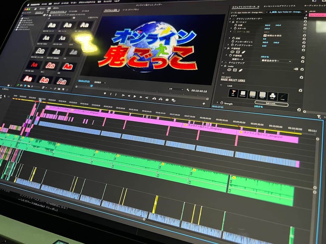Image resolution: width=326 pixels, height=244 pixels.
Task: Click the Edit Look... button
Action: [271, 103]
